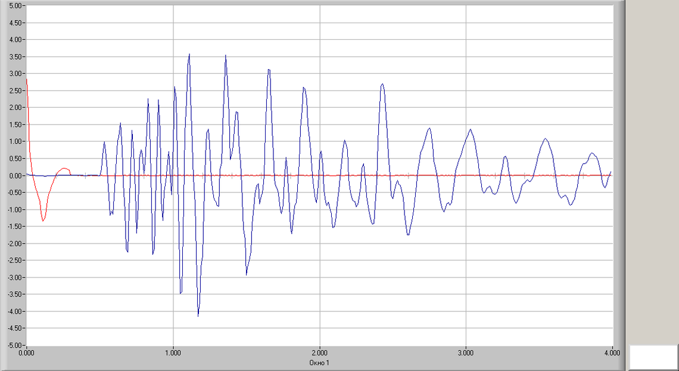Click the y-axis label 1.00
Viewport: 679px width, 371px height.
point(14,142)
